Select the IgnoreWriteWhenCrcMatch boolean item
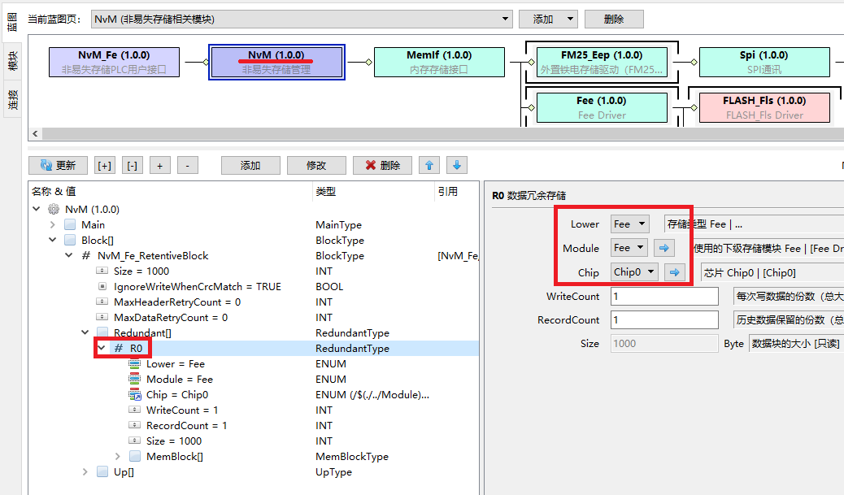The height and width of the screenshot is (495, 844). point(197,286)
